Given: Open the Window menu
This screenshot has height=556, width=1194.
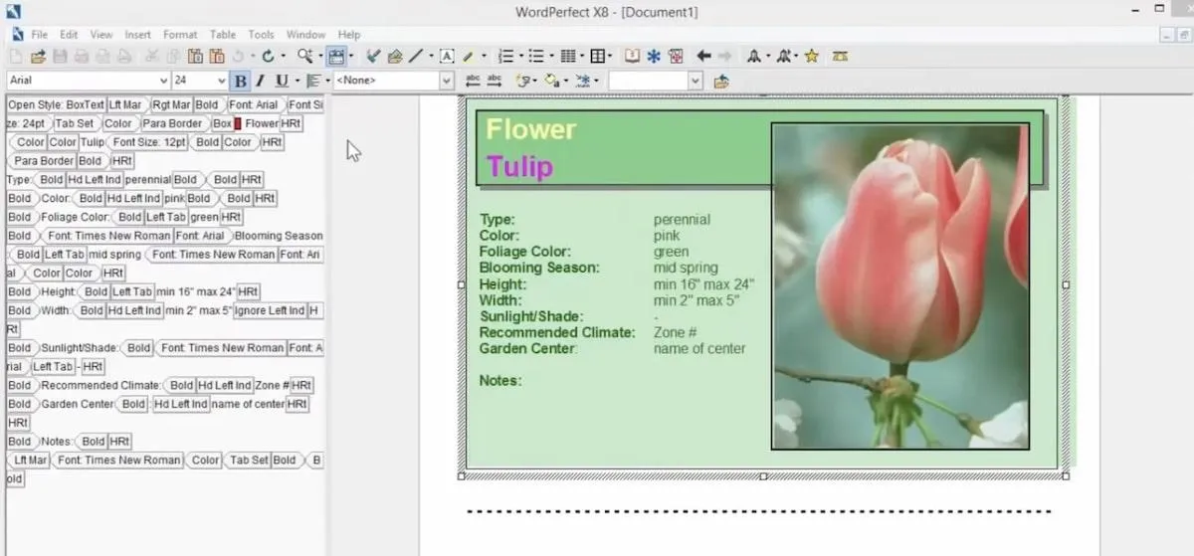Looking at the screenshot, I should [x=305, y=35].
